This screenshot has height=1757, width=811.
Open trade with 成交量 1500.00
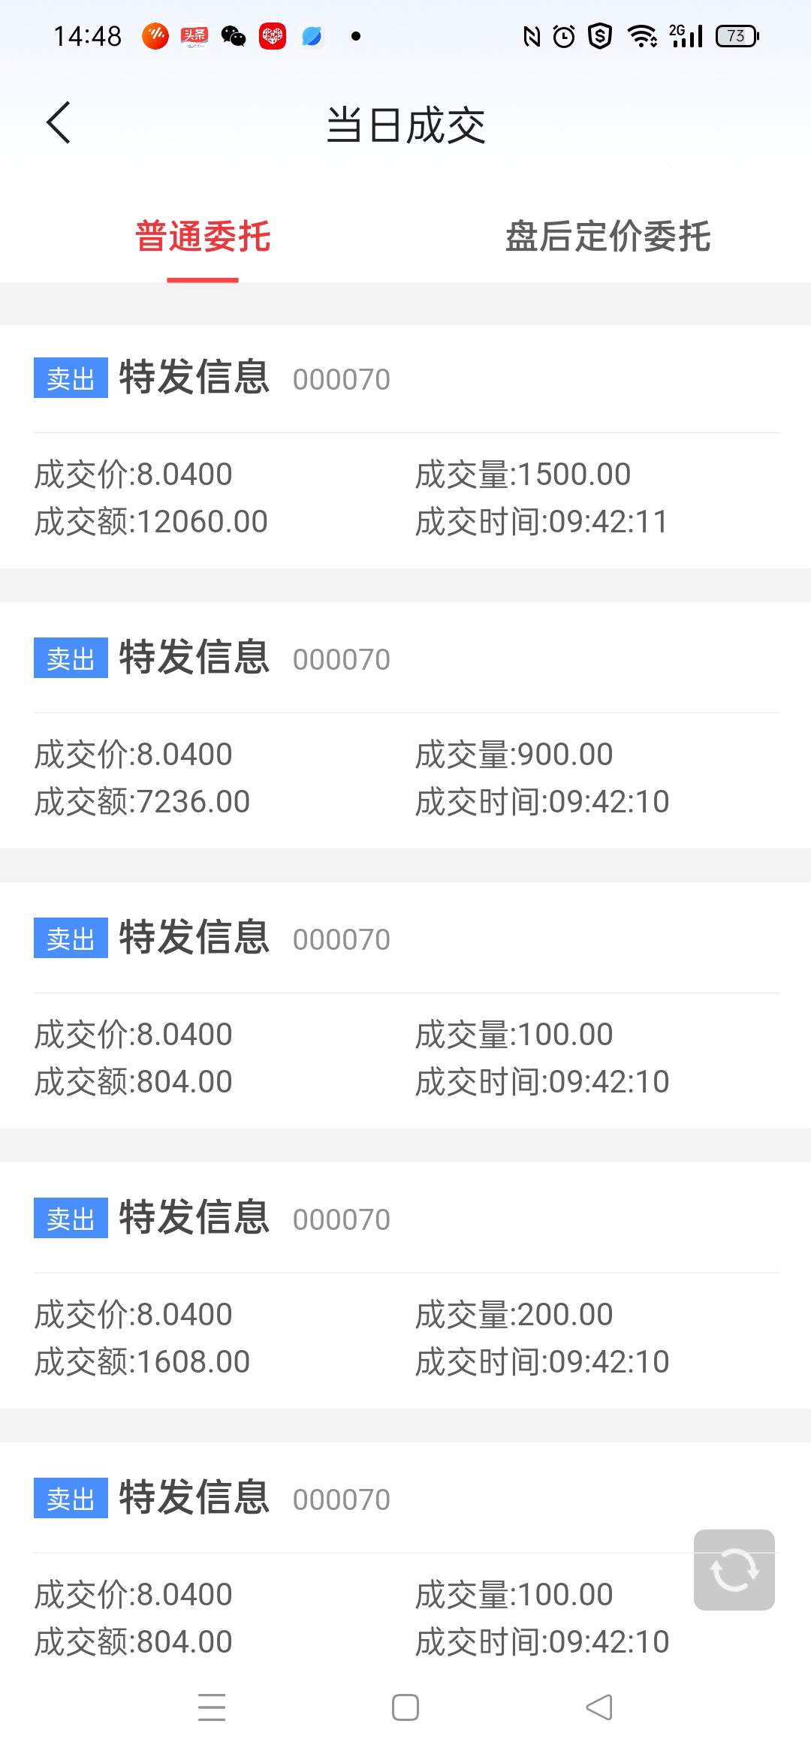coord(405,447)
